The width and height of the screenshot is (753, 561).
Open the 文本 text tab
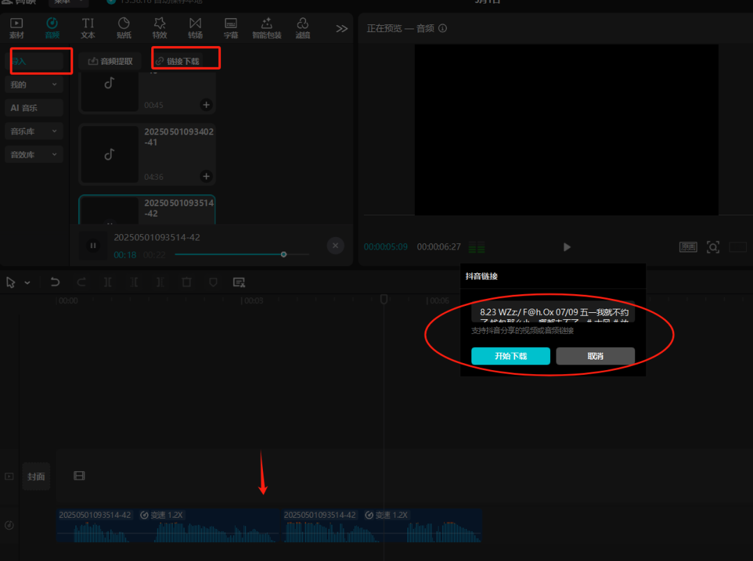(x=88, y=29)
